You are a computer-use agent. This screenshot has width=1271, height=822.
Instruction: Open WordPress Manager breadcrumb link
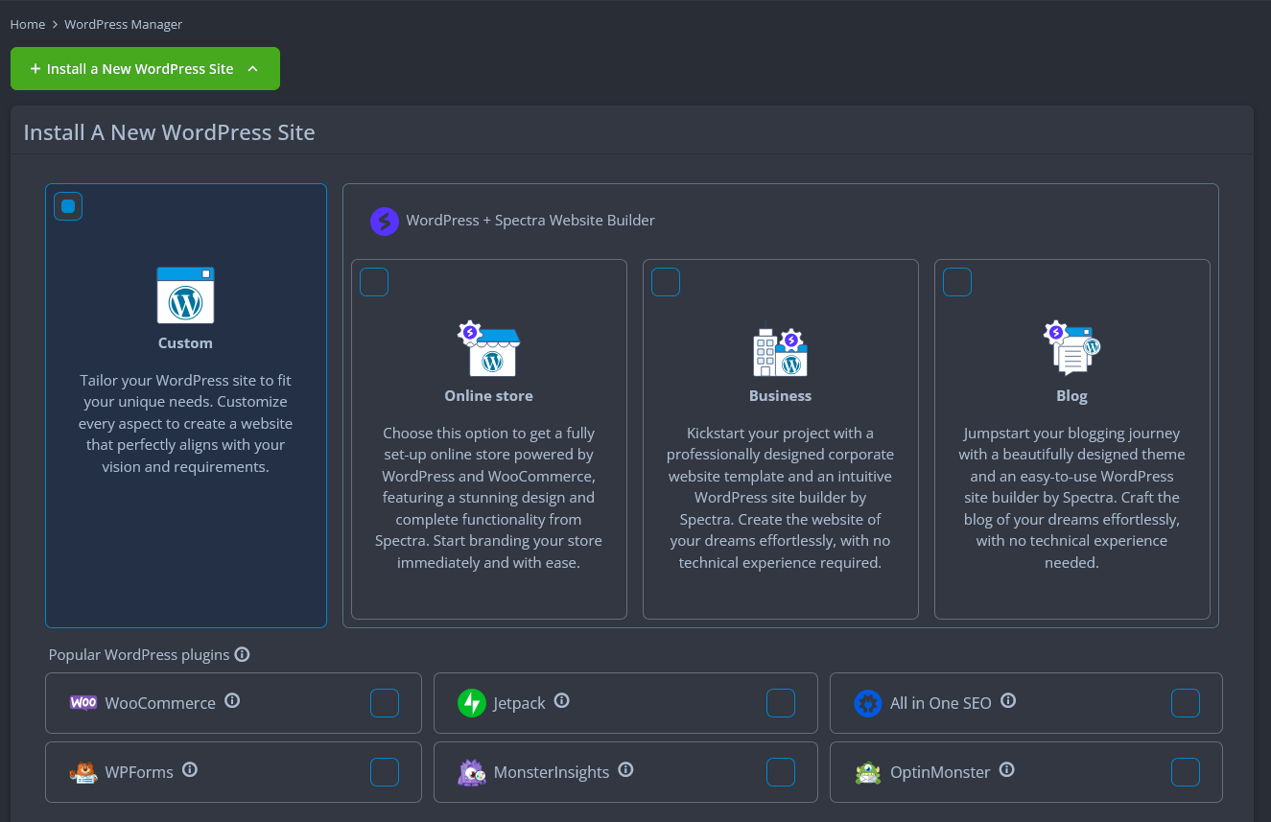123,24
